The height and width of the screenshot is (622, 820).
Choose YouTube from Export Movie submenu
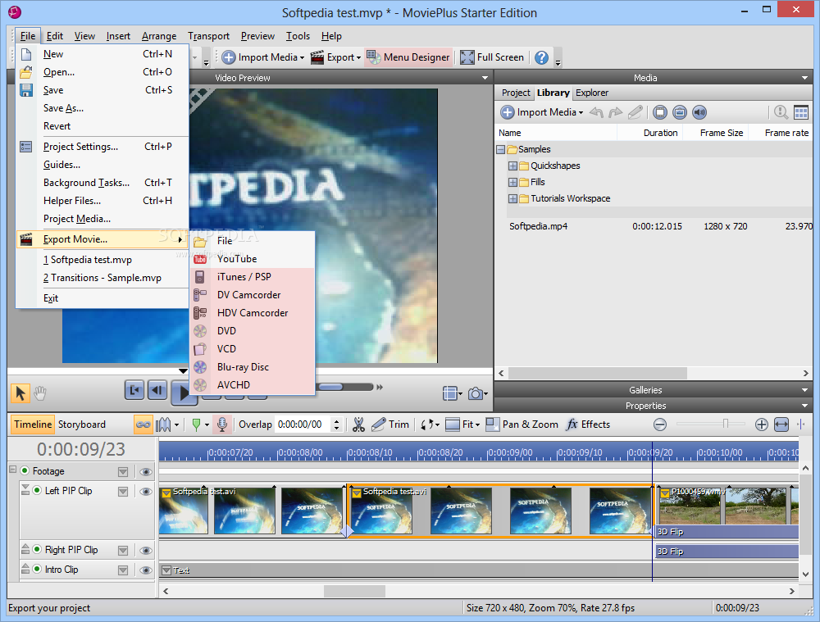pyautogui.click(x=253, y=259)
